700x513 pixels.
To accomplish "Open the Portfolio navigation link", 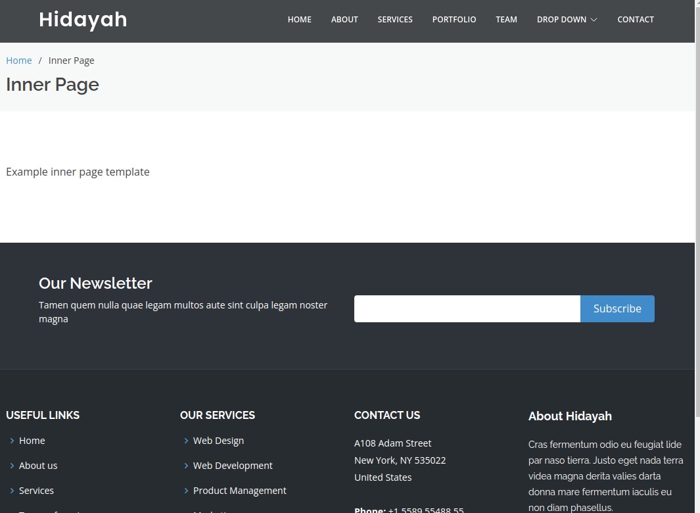I will point(454,20).
